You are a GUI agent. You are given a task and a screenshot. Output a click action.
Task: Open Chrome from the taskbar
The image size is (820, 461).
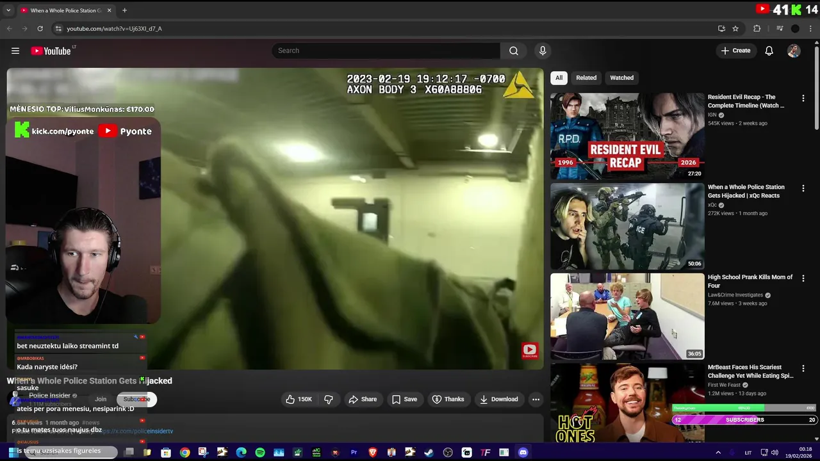pos(184,453)
